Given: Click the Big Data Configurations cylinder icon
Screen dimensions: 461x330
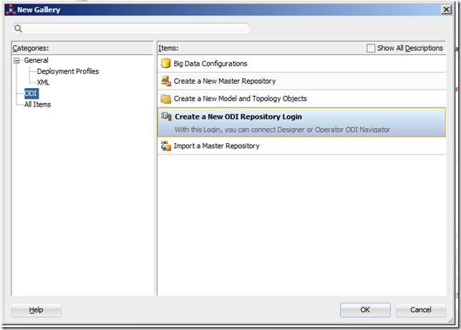Looking at the screenshot, I should pyautogui.click(x=165, y=63).
